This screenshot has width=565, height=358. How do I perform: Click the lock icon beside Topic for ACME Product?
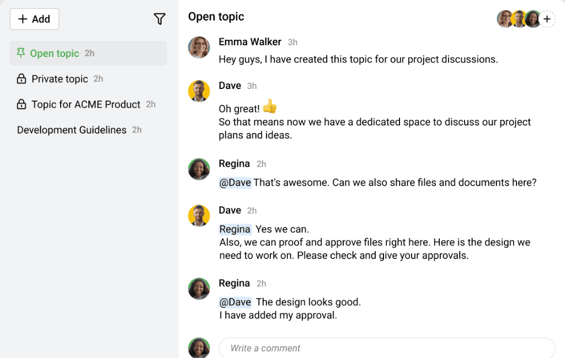[x=22, y=104]
